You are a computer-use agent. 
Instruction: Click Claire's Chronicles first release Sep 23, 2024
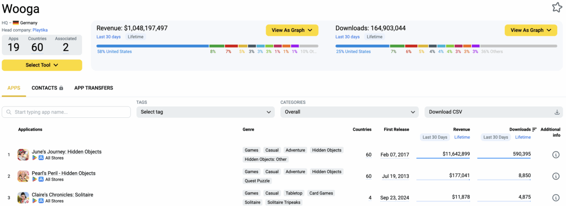point(395,198)
